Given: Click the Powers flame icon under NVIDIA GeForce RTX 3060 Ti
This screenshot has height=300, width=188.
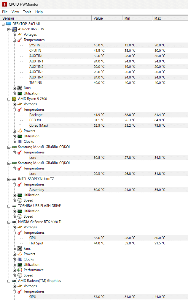Looking at the screenshot, I should click(20, 254).
